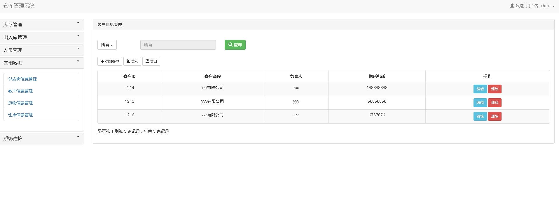Click the magnifier icon on 查询 button
559x219 pixels.
coord(230,45)
